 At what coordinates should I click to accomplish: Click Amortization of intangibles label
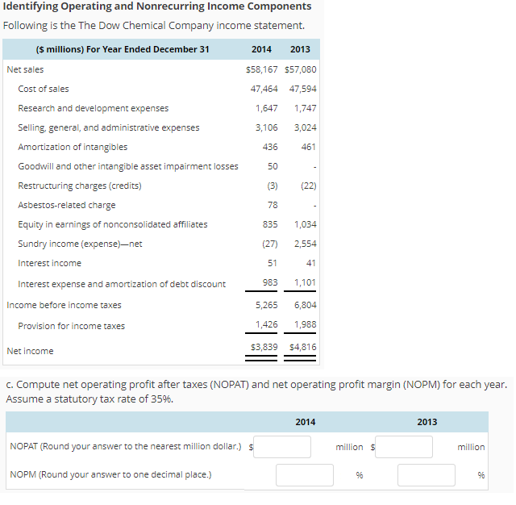[x=73, y=147]
